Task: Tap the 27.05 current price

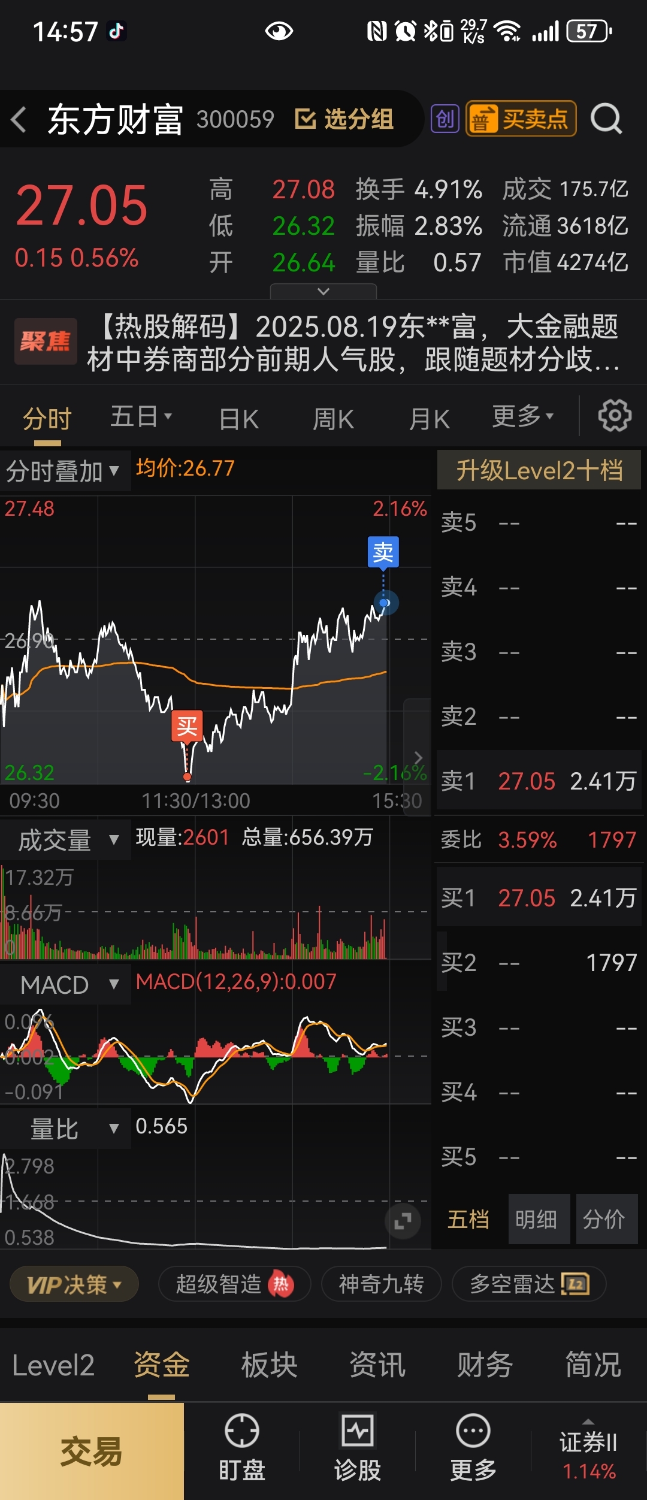Action: [x=81, y=205]
